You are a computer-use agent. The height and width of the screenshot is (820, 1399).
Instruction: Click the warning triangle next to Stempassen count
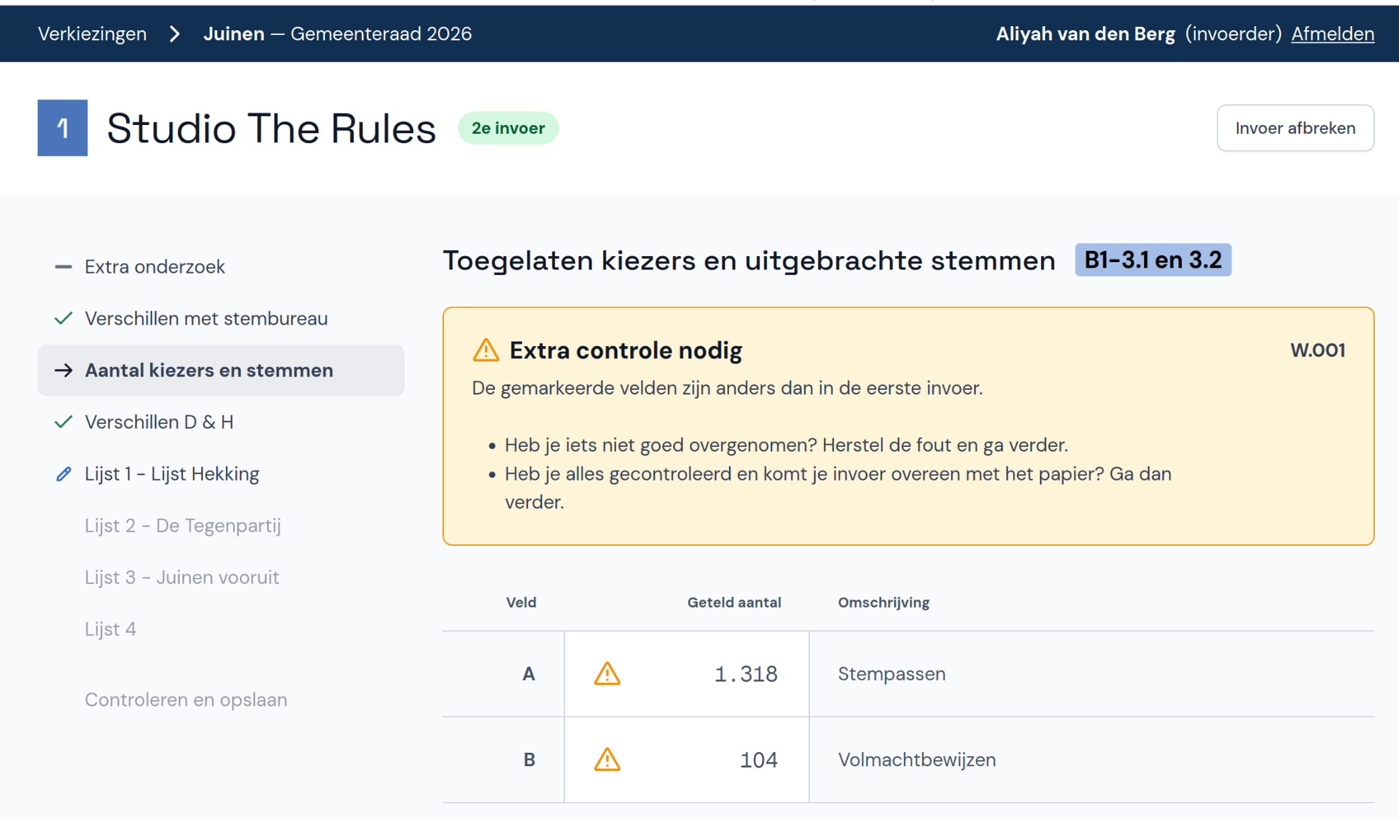(607, 674)
